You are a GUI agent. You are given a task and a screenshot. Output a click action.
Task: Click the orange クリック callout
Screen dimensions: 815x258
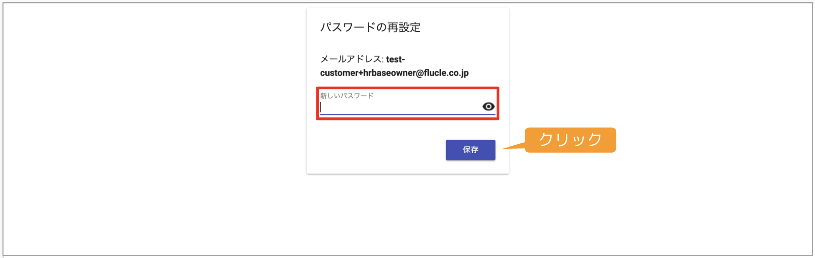pyautogui.click(x=570, y=140)
